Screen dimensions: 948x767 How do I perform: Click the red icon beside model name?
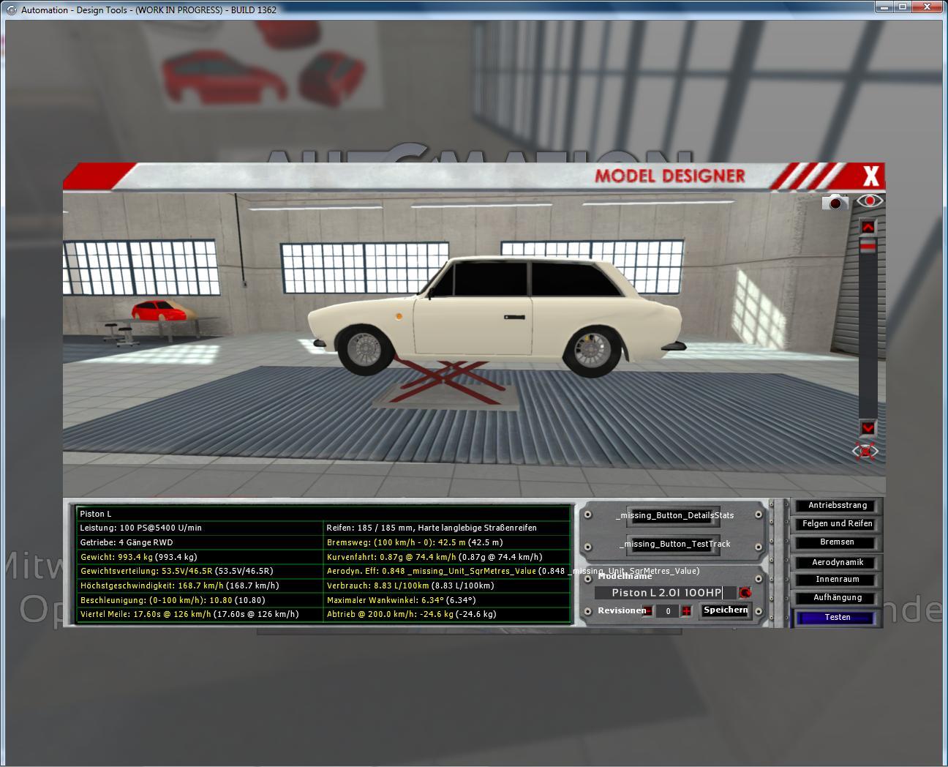click(745, 593)
